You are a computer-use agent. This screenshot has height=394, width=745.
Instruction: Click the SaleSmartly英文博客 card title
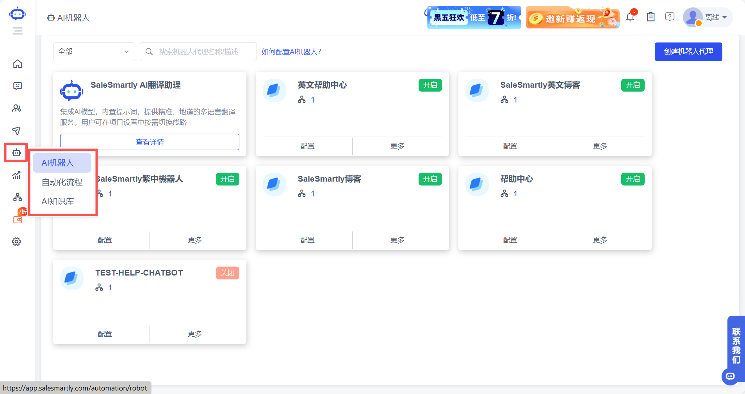click(x=540, y=85)
